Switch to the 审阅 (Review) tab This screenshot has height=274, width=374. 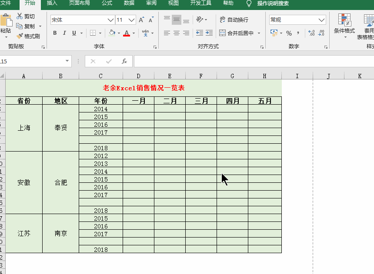pos(151,3)
